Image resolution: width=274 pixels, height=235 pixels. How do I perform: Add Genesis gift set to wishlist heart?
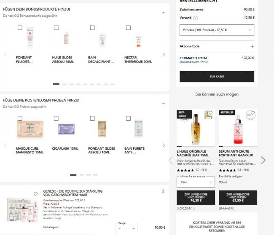click(35, 194)
